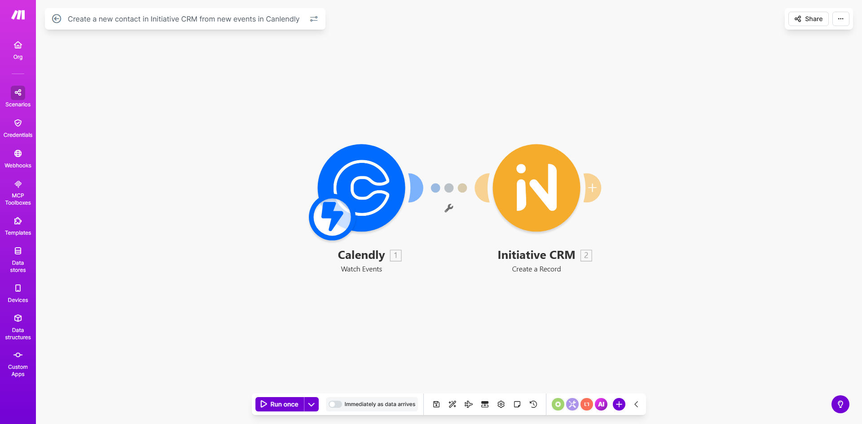Viewport: 862px width, 424px height.
Task: Open Data stores
Action: coord(18,260)
